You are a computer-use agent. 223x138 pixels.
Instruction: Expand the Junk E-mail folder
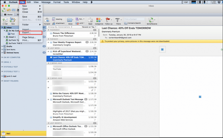click(x=2, y=76)
